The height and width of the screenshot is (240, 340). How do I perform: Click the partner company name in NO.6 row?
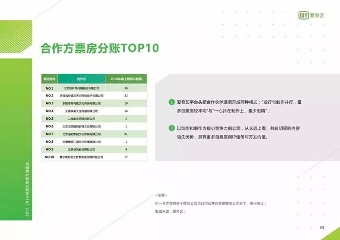82,127
